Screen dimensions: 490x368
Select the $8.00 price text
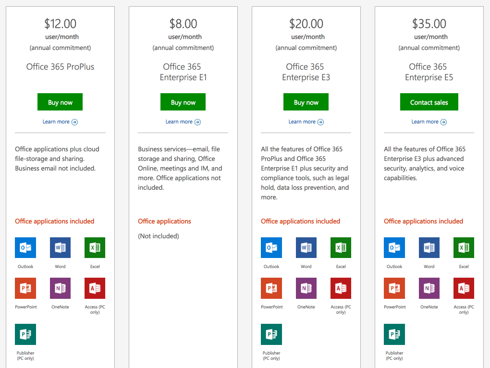(x=183, y=24)
